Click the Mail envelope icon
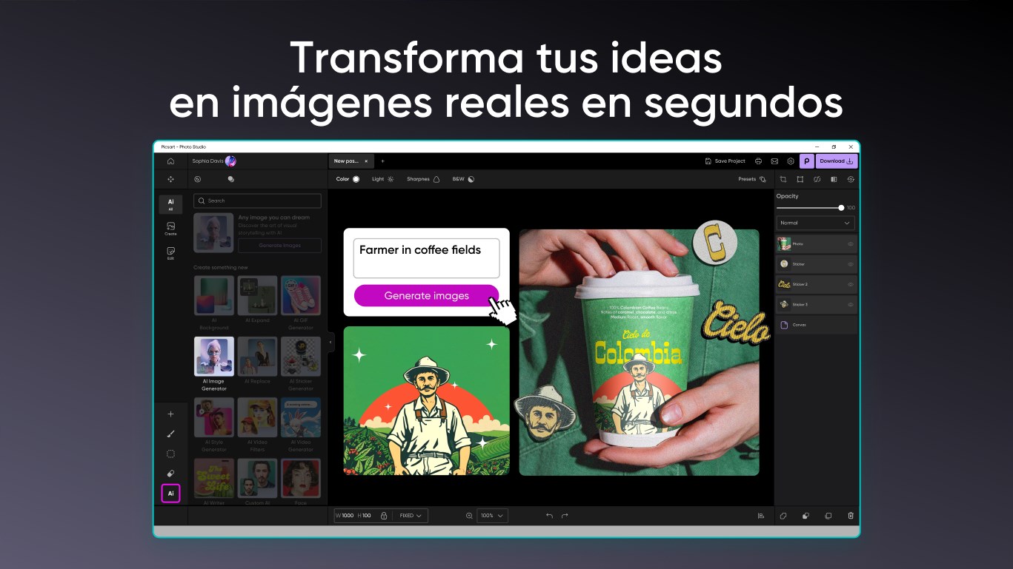The height and width of the screenshot is (569, 1013). [x=774, y=161]
